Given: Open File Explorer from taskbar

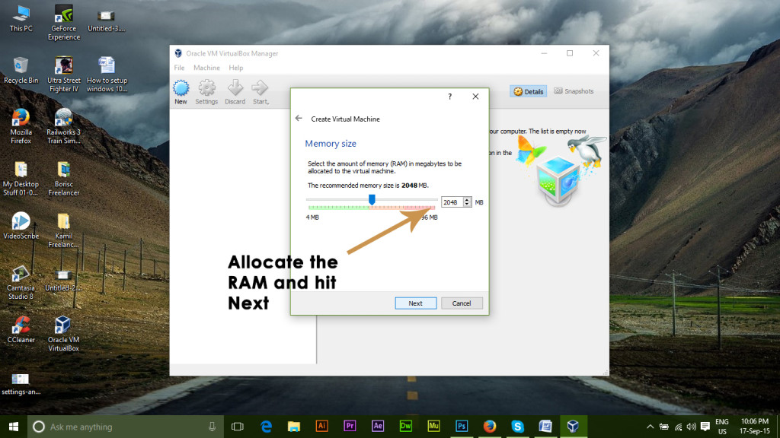Looking at the screenshot, I should 294,427.
